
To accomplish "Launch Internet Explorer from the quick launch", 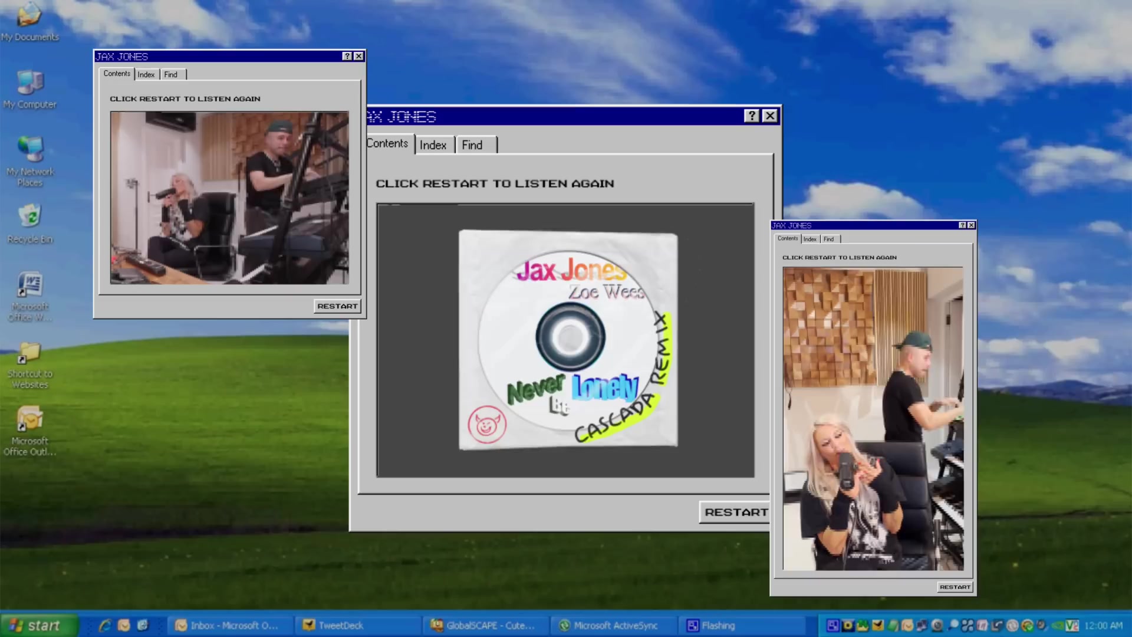I will click(105, 625).
